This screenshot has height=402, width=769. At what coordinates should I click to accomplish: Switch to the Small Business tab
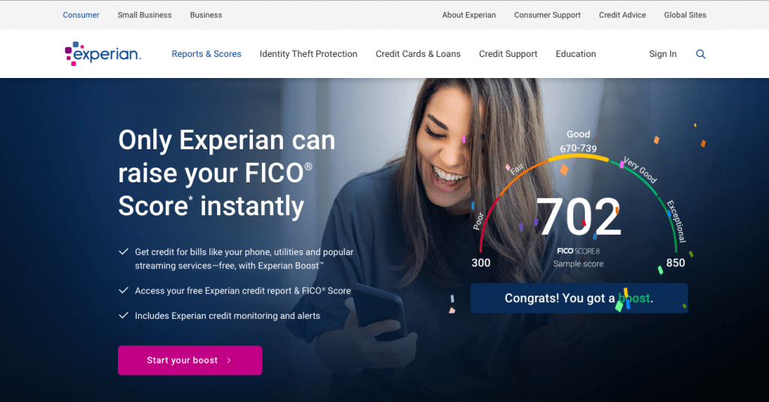click(x=145, y=15)
